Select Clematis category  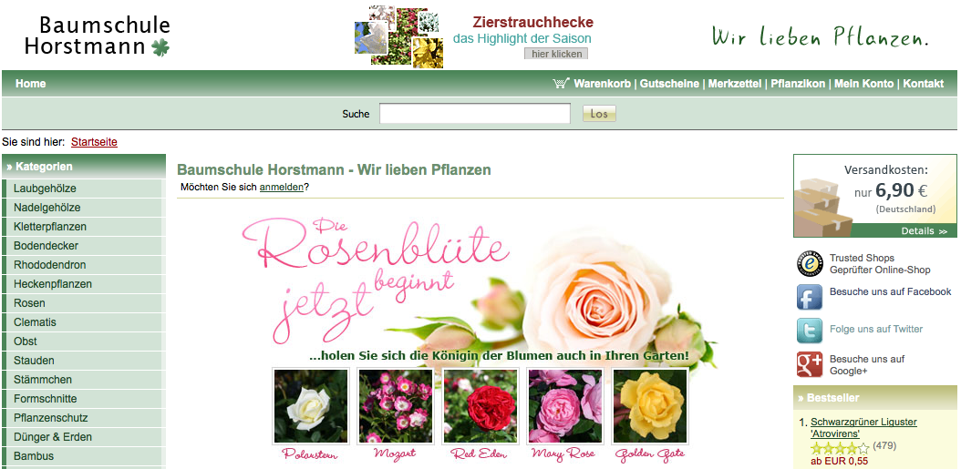pyautogui.click(x=83, y=322)
